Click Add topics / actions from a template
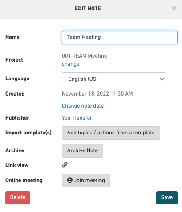This screenshot has width=182, height=212. tap(111, 133)
